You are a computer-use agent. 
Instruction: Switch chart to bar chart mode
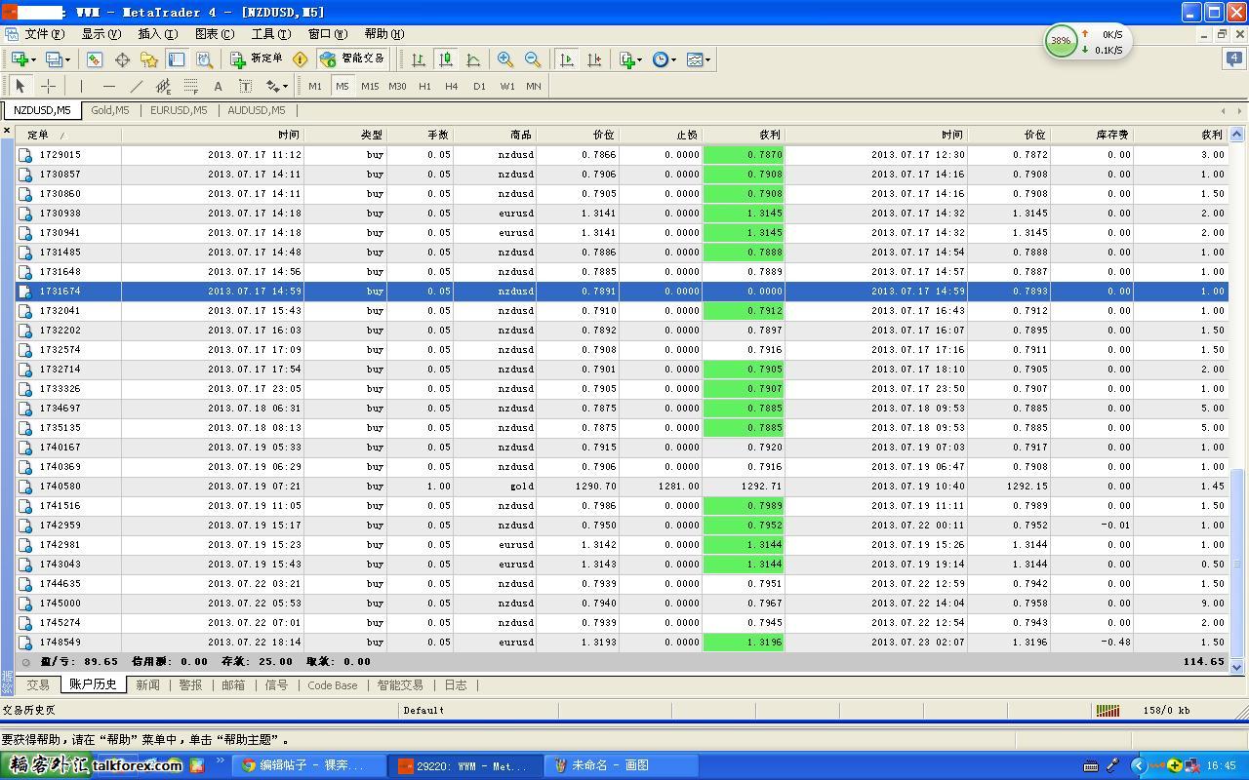(x=419, y=59)
